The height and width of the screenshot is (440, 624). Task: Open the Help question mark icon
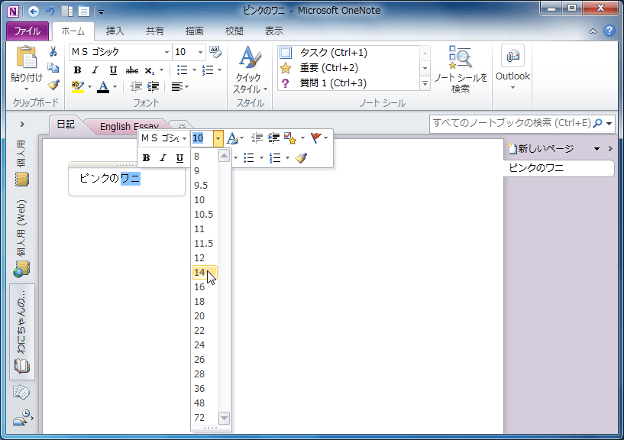tap(609, 31)
